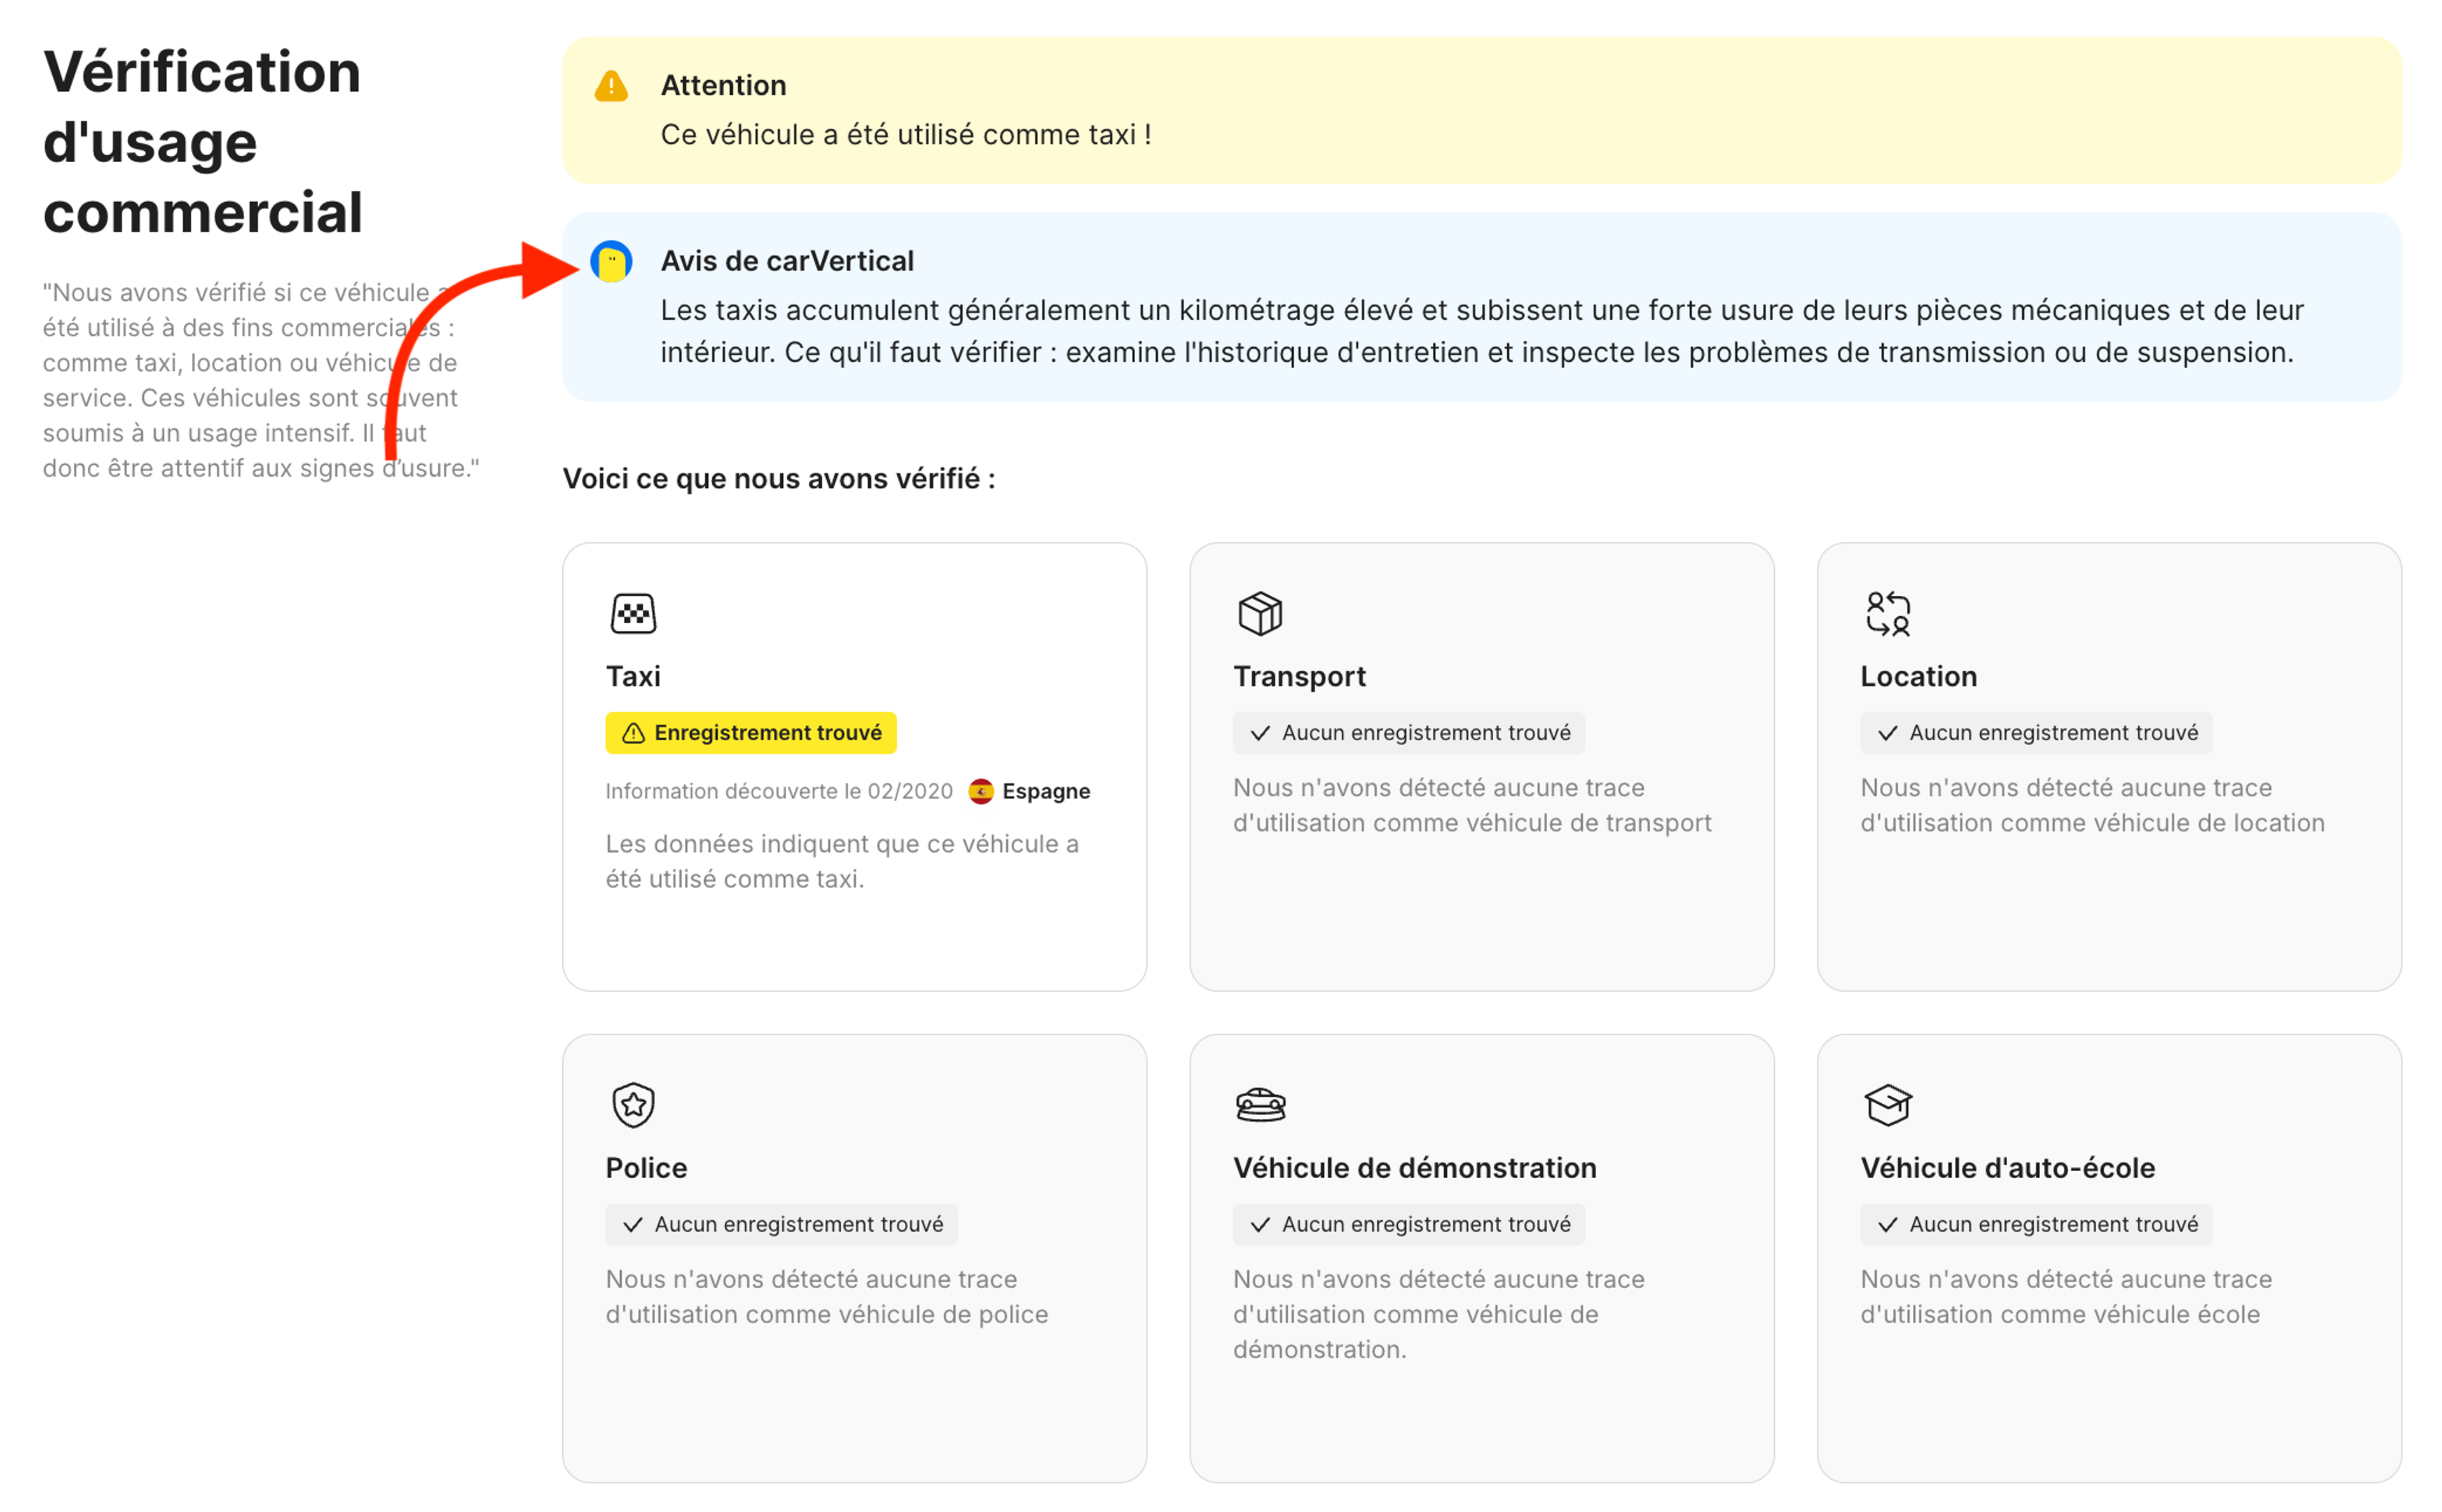Click Location's 'Aucun enregistrement trouvé' badge
The image size is (2442, 1512).
[2035, 733]
